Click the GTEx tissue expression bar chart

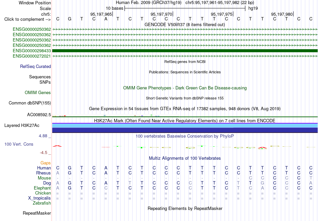pyautogui.click(x=115, y=116)
